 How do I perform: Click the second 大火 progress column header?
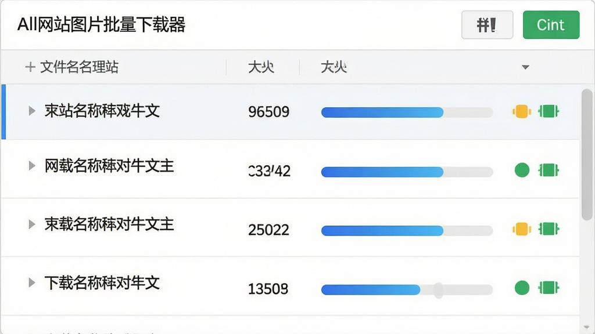(x=334, y=67)
